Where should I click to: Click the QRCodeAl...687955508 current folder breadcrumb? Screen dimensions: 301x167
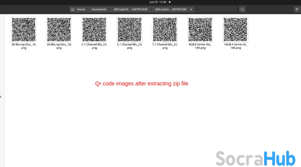pos(170,9)
